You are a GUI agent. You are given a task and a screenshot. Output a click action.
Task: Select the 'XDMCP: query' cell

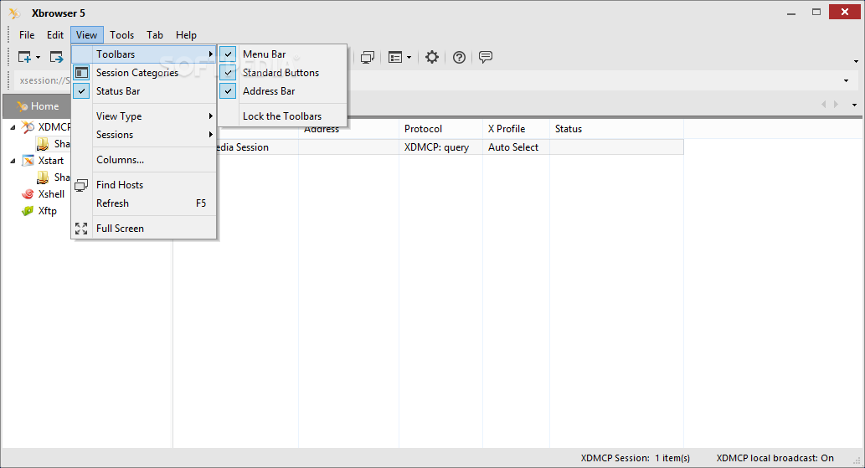440,147
